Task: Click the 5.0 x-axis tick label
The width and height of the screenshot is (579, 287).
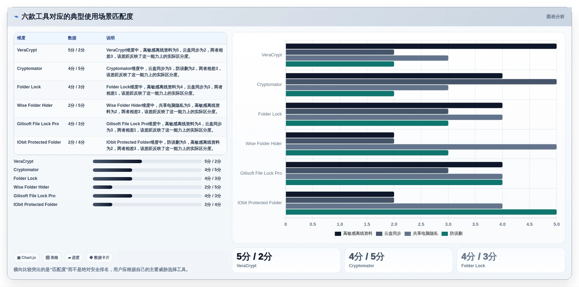Action: click(557, 224)
